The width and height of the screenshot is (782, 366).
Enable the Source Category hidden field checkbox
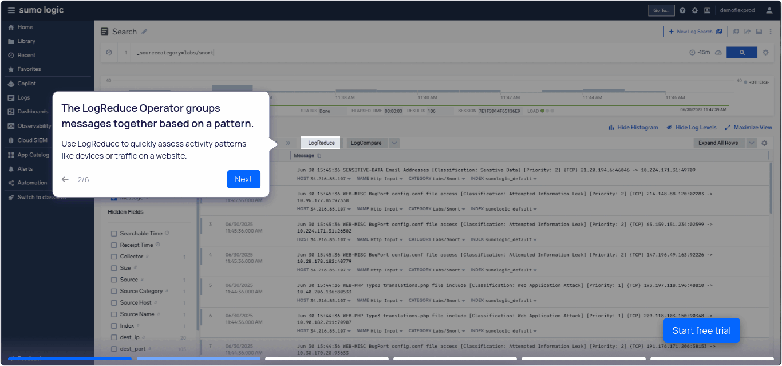pos(114,291)
